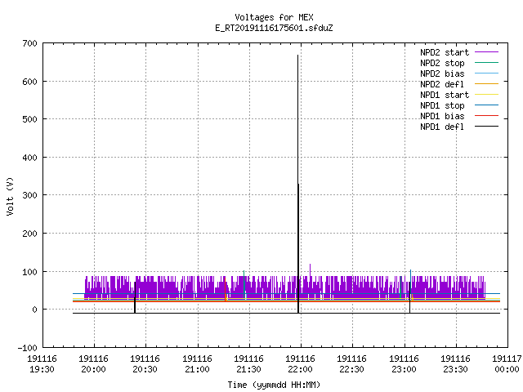
Task: Click the green spike near 21:27
Action: (244, 283)
